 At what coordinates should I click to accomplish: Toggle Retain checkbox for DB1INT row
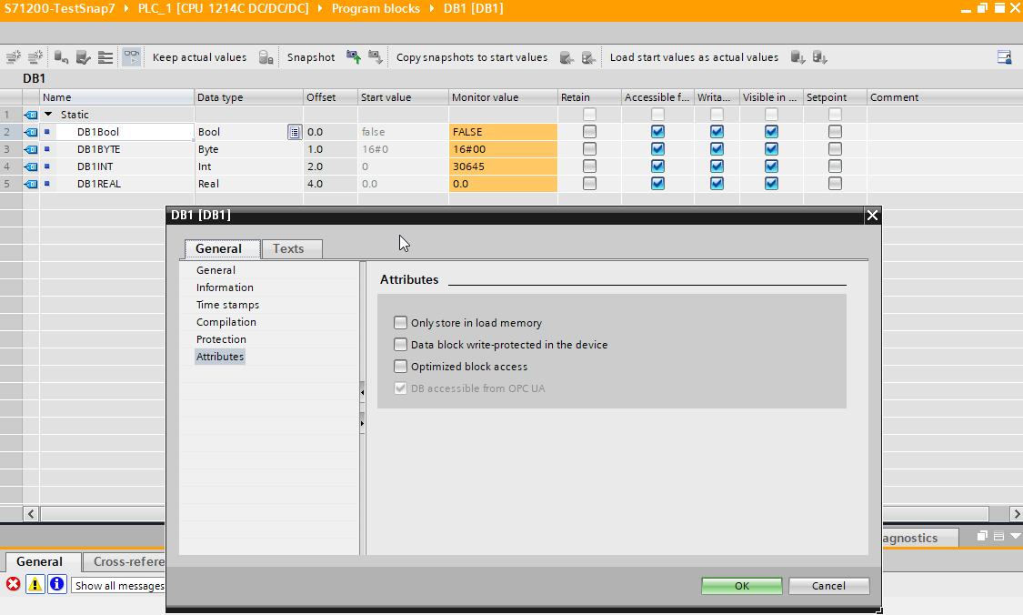(x=590, y=166)
